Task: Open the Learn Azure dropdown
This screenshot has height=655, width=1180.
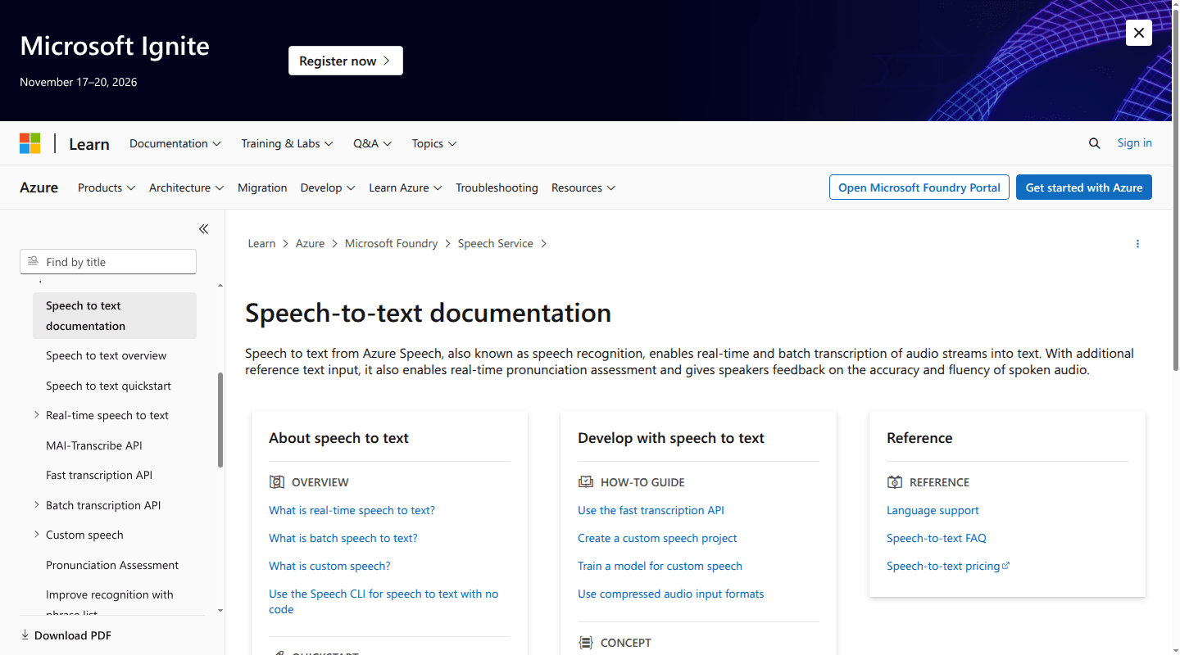Action: tap(406, 187)
